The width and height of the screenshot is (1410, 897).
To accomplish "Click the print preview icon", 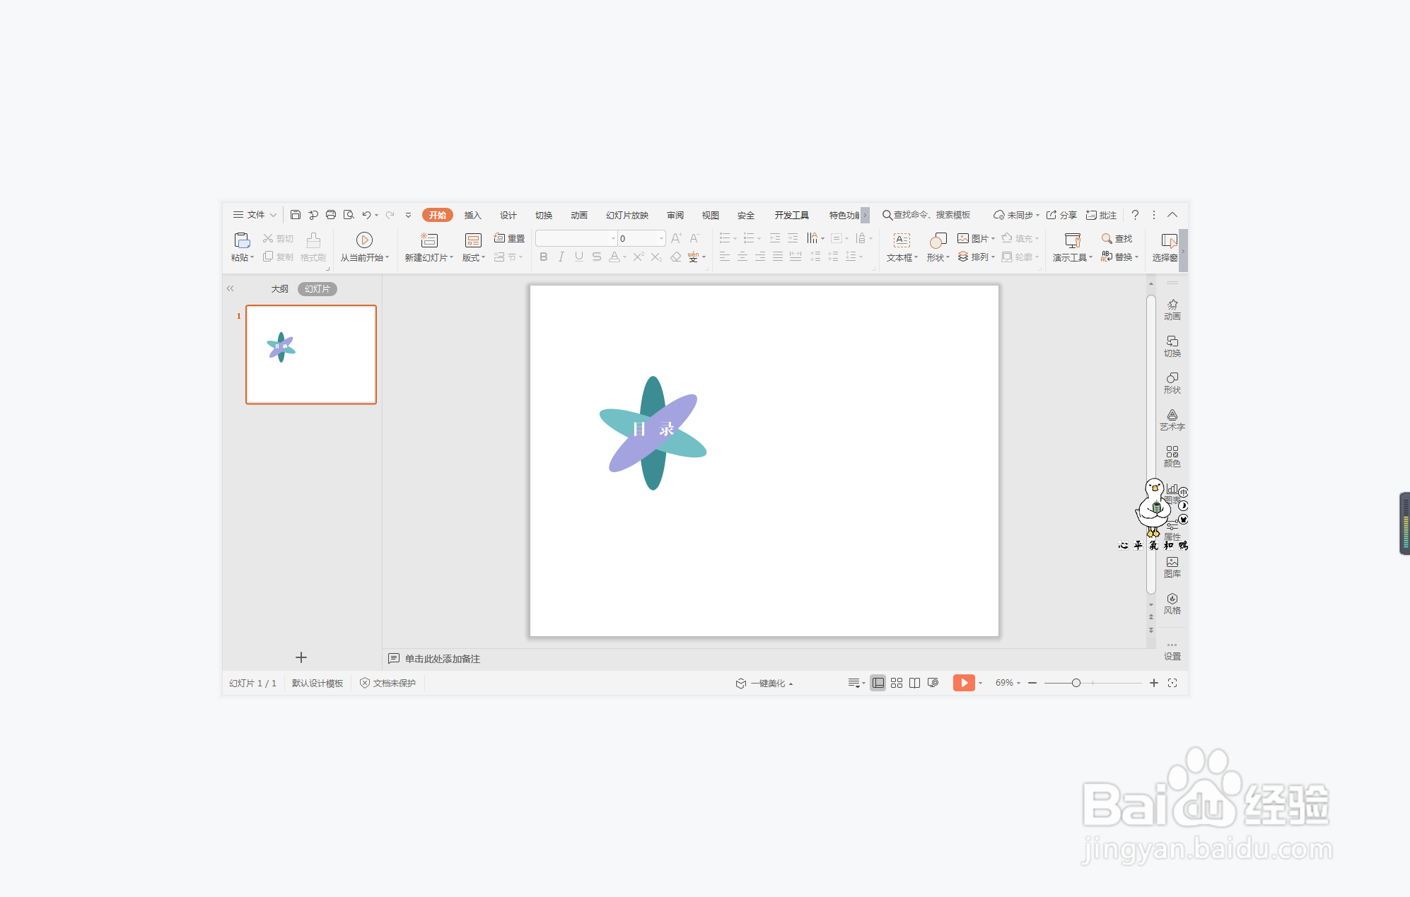I will 349,215.
